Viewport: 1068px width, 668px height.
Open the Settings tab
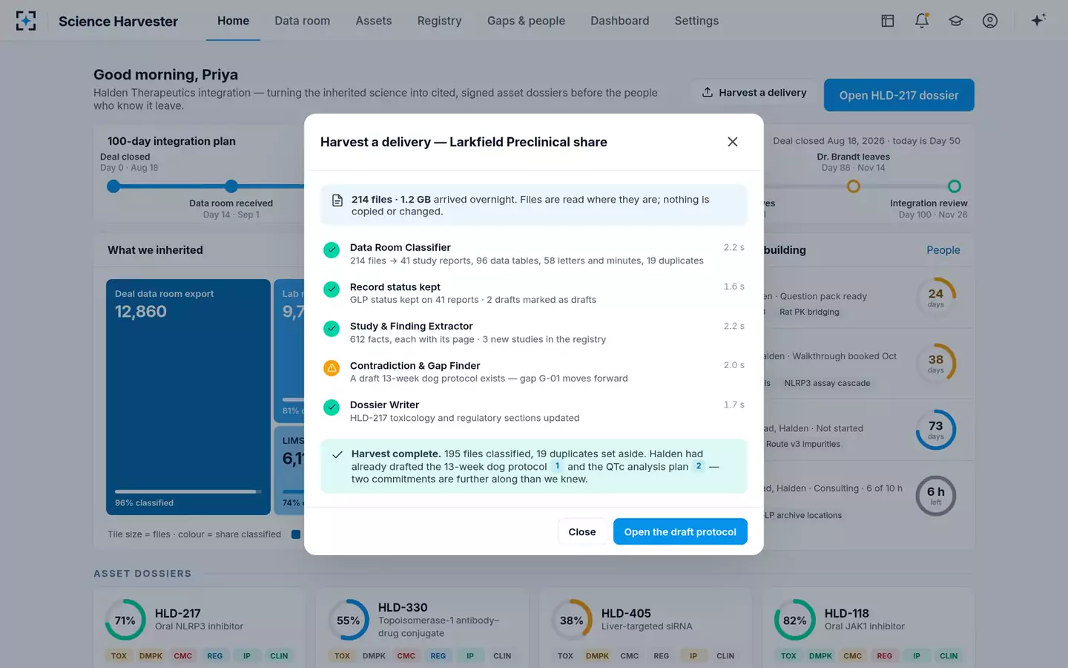click(696, 21)
